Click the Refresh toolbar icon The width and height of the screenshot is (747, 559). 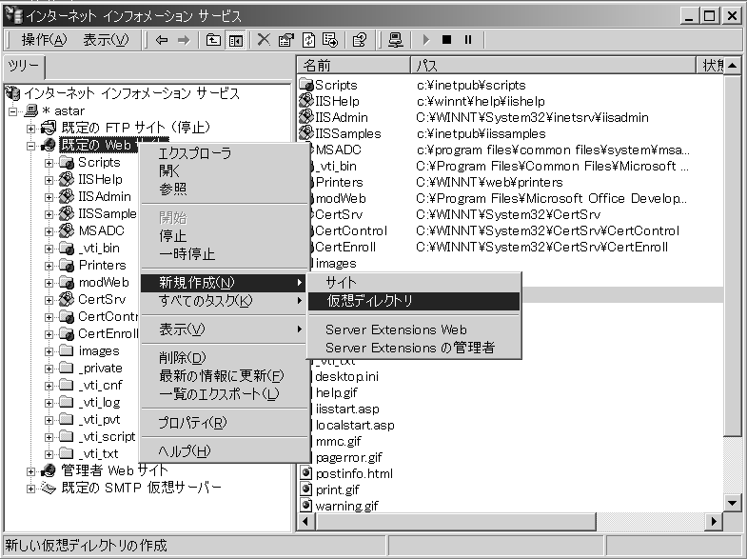point(308,40)
